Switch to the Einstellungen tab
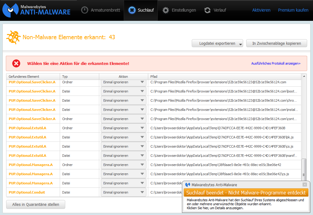This screenshot has height=215, width=313. point(179,10)
